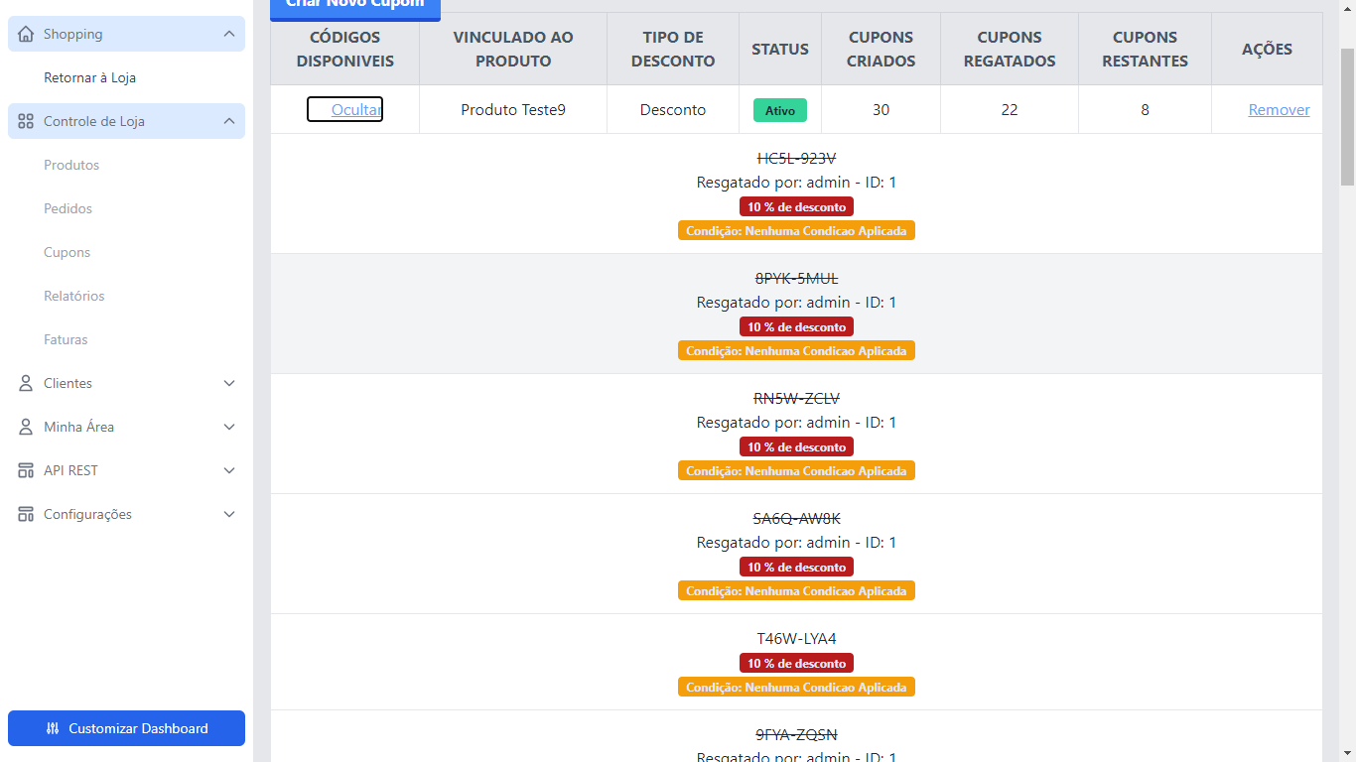This screenshot has height=762, width=1356.
Task: Click the Shopping menu label
Action: (x=72, y=34)
